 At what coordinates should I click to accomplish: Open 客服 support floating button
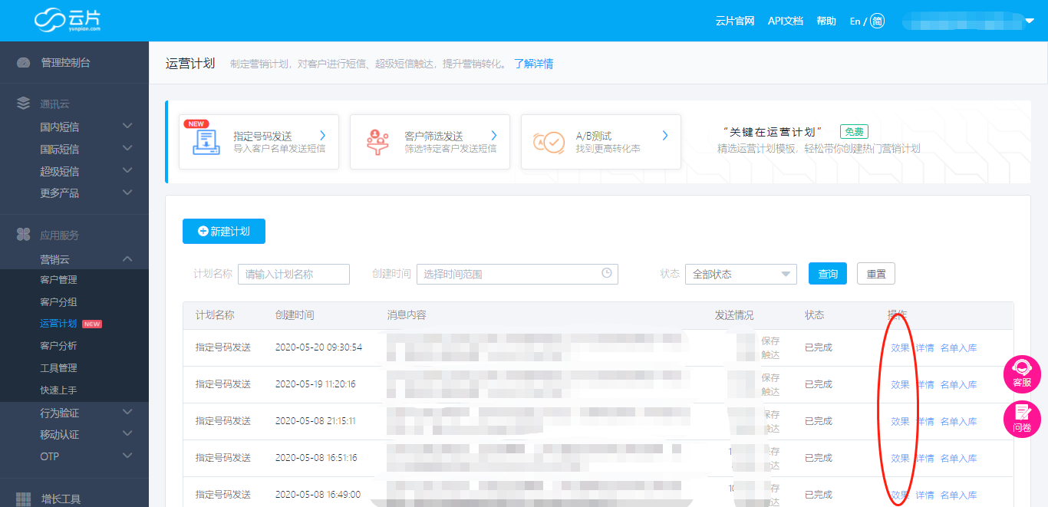tap(1022, 374)
